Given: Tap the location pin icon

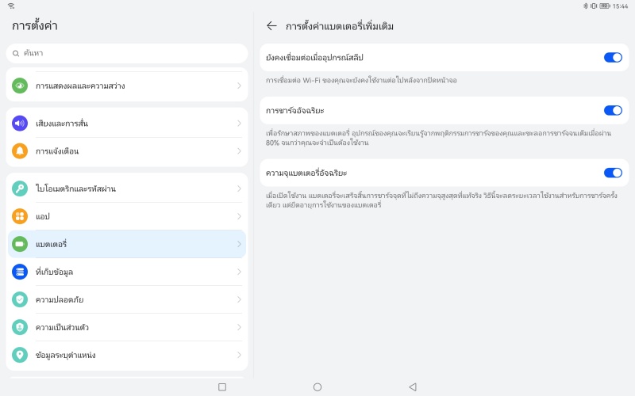Looking at the screenshot, I should coord(20,355).
